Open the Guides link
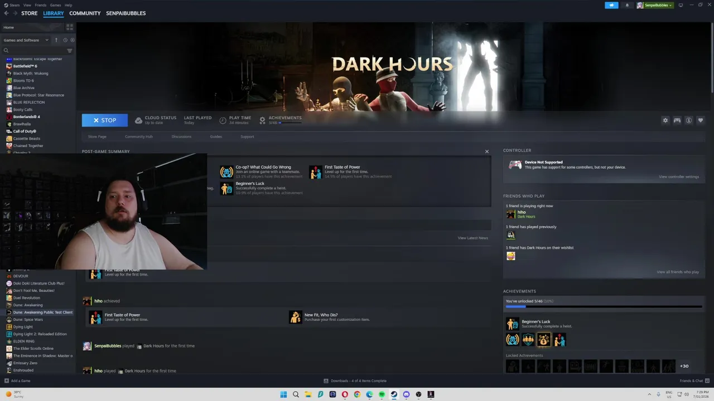The height and width of the screenshot is (401, 714). pyautogui.click(x=216, y=136)
